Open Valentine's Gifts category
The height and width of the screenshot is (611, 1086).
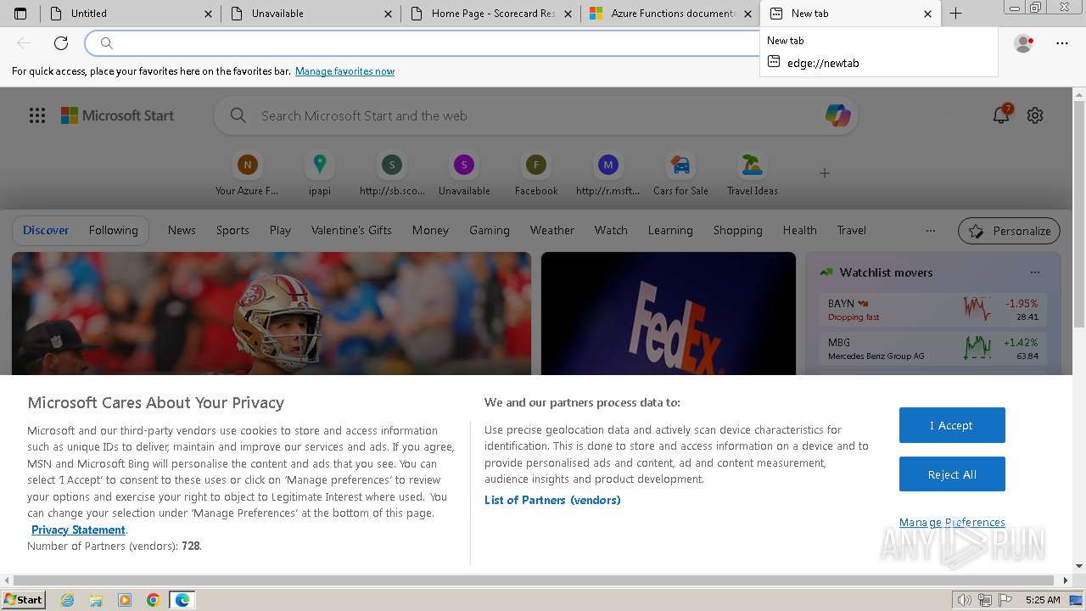[351, 230]
